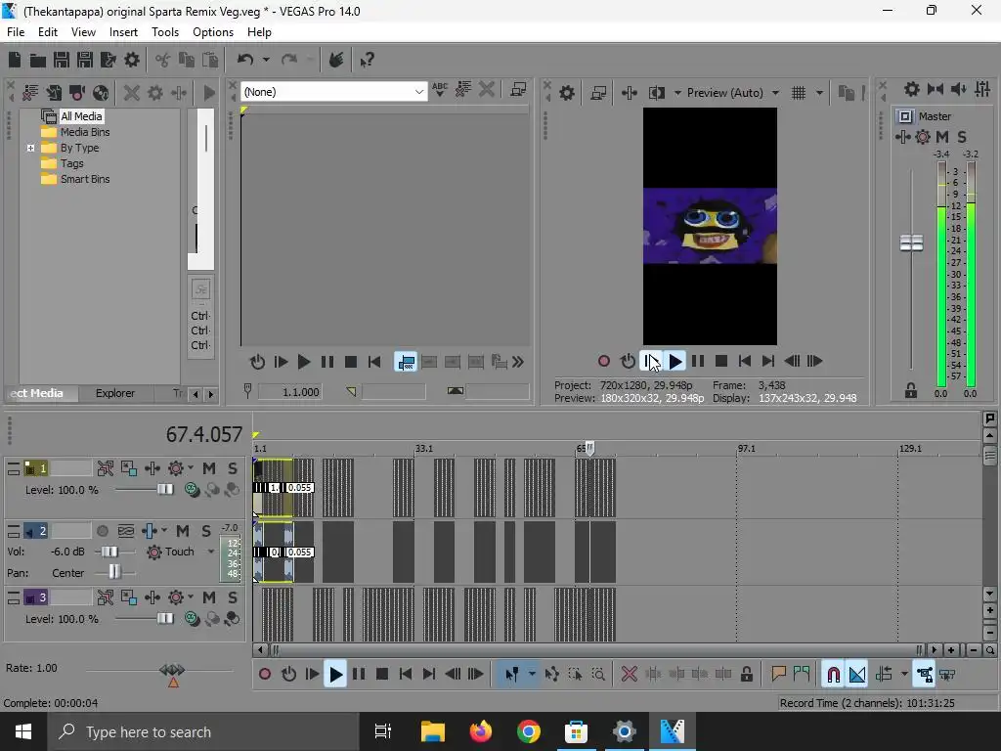
Task: Click the video preview thumbnail image
Action: tap(710, 226)
